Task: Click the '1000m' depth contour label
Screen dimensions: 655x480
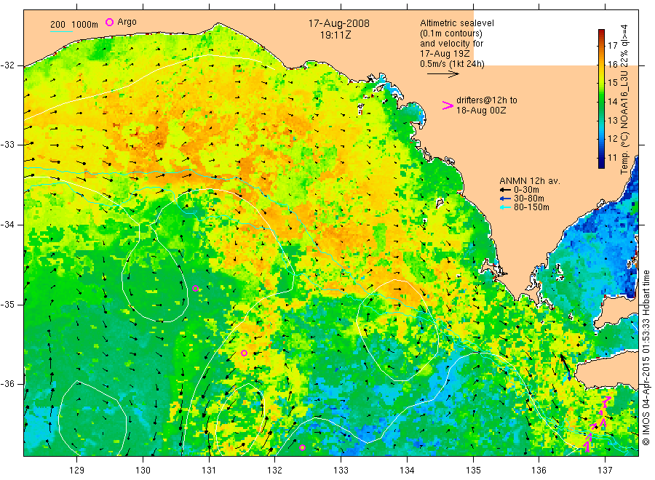Action: [85, 24]
